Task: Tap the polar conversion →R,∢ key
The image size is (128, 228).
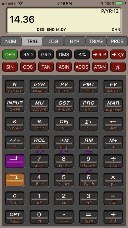Action: coord(100,54)
